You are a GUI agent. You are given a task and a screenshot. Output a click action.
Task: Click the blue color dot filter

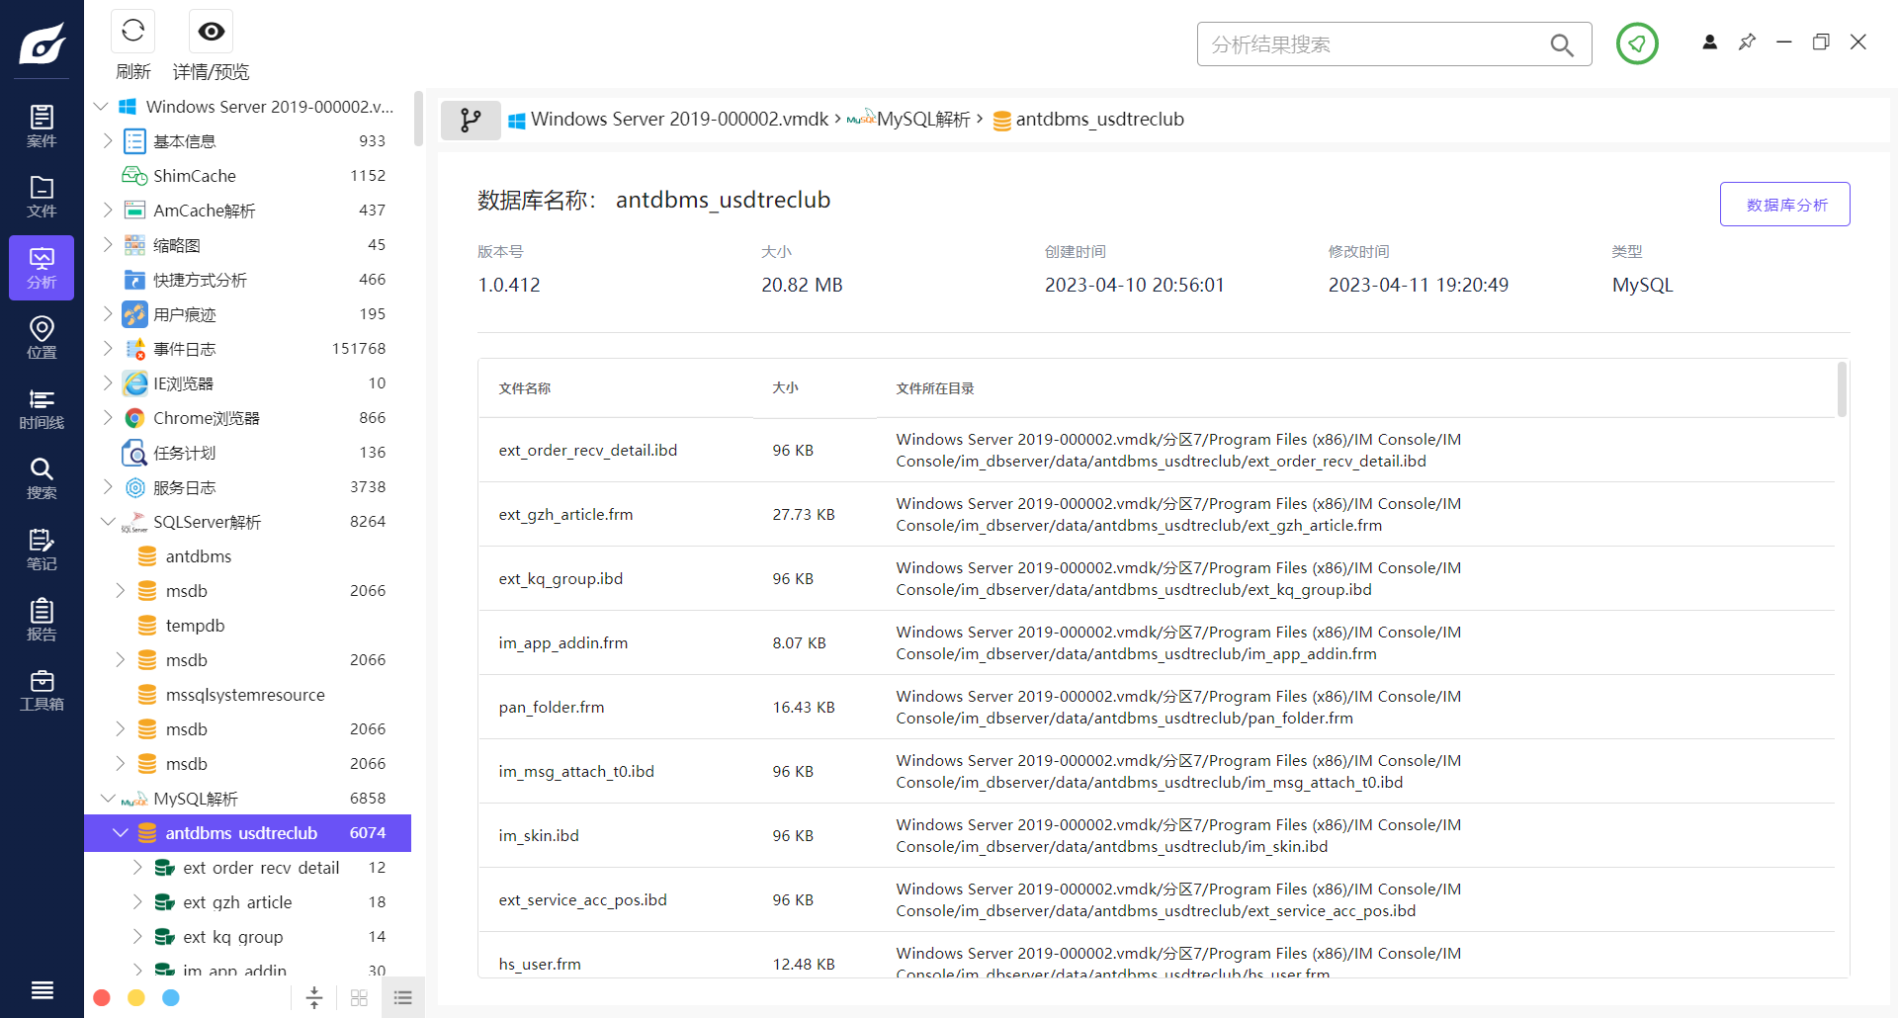click(x=171, y=997)
